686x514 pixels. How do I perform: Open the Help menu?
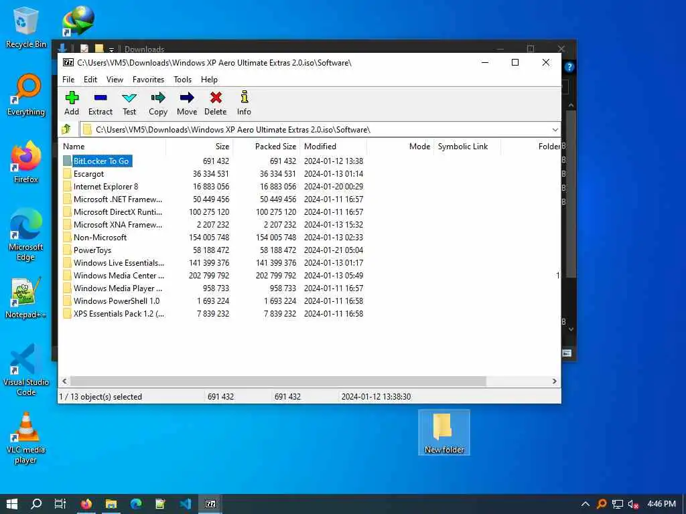[209, 80]
